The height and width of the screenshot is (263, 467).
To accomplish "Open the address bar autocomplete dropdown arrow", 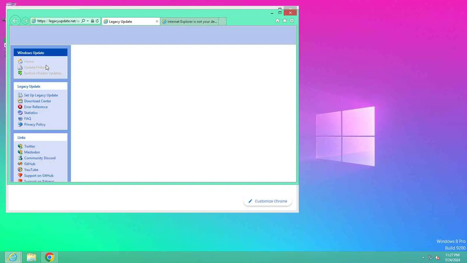I will point(88,21).
